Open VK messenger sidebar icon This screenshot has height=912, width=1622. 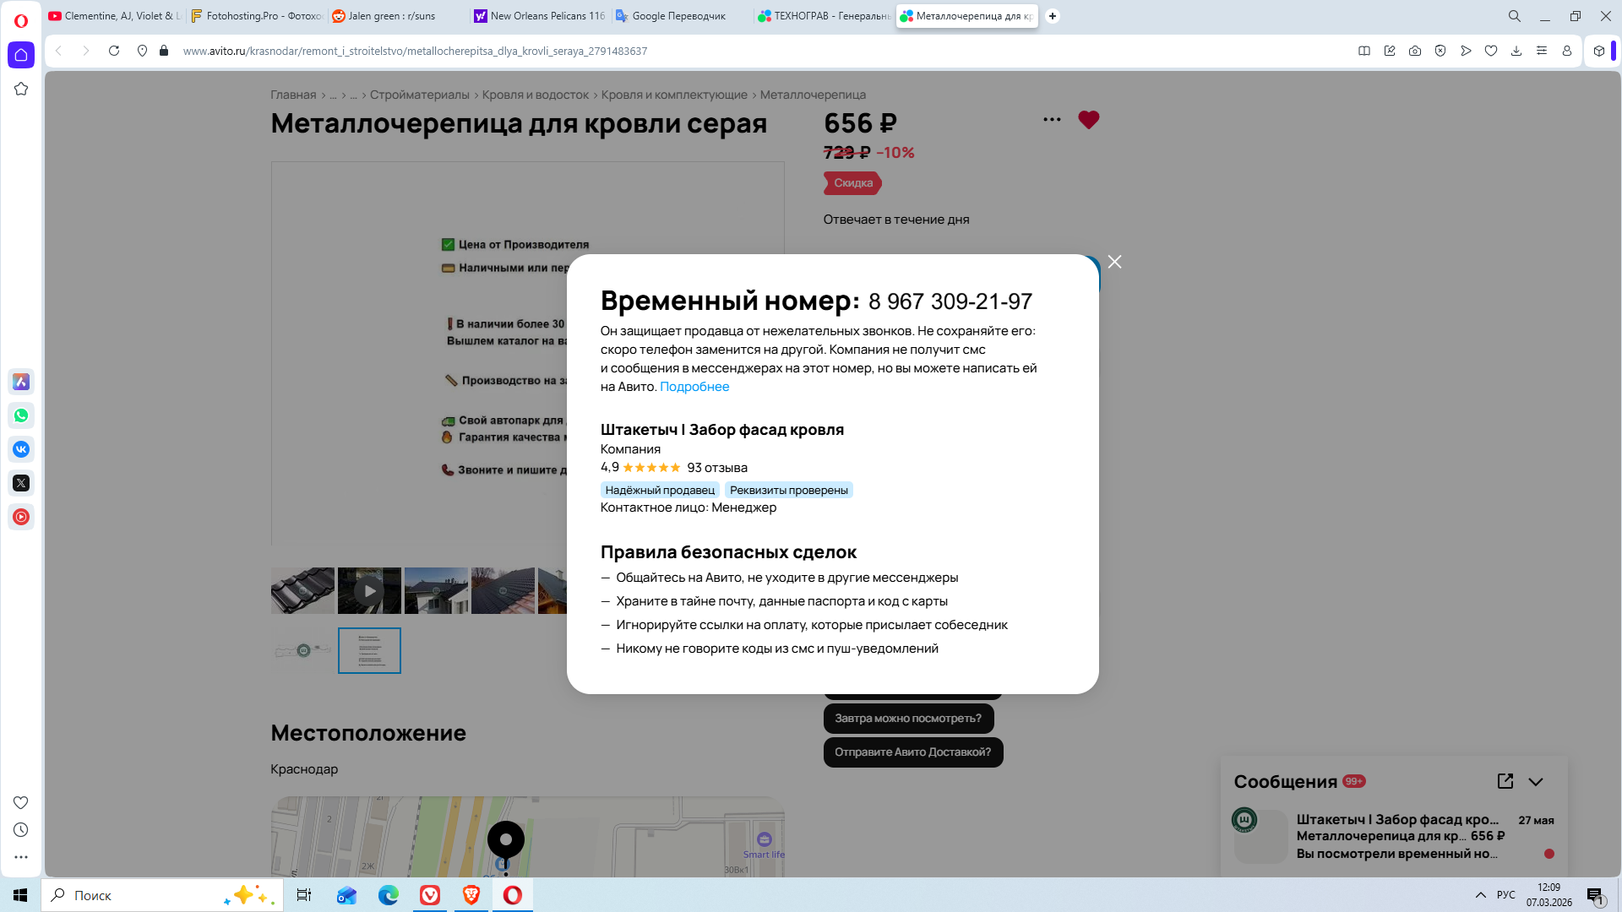click(21, 449)
